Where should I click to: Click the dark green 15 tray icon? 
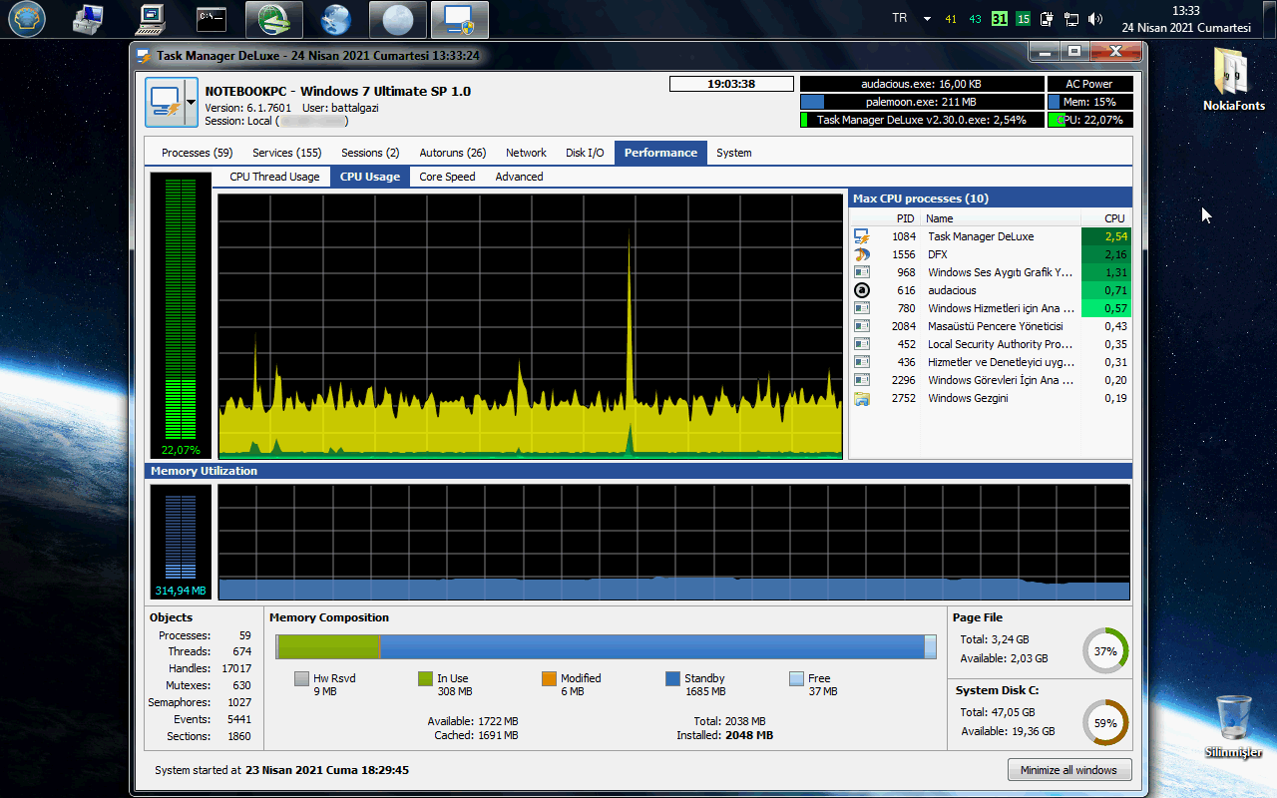tap(1024, 19)
